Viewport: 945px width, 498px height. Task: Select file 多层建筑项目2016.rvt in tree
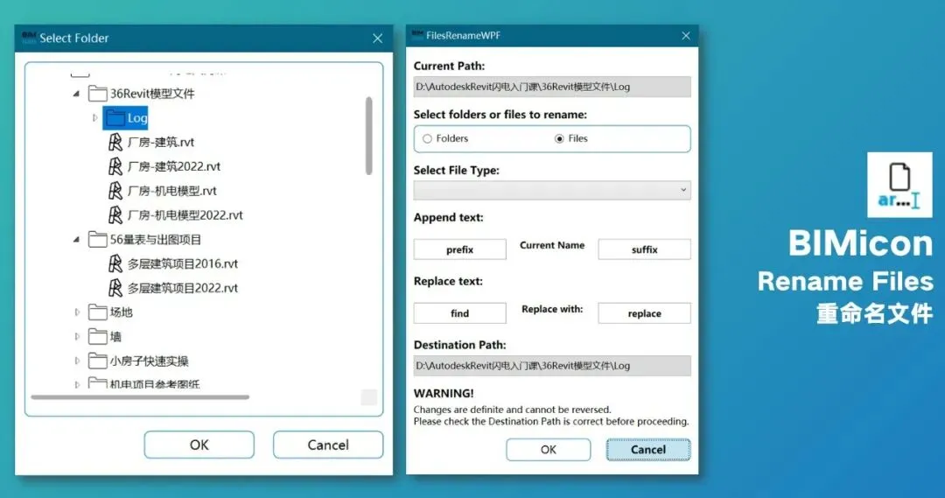[x=183, y=264]
